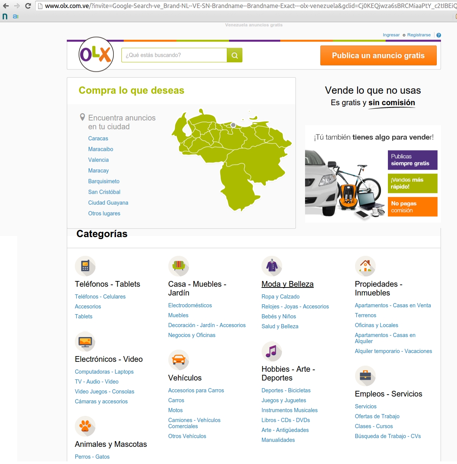Open 'Apartamentos - Casas en Venta' link

(393, 305)
